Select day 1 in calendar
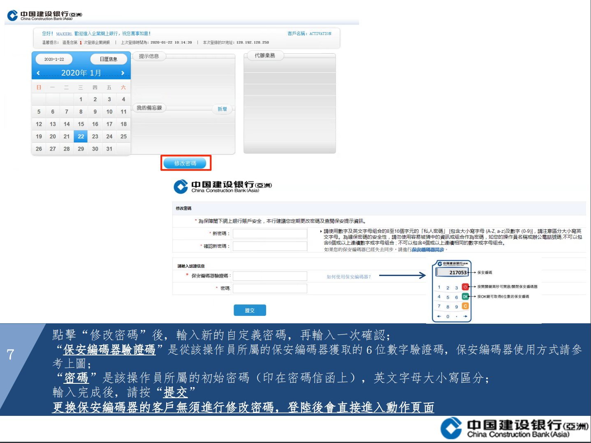Screen dimensions: 591x443 (81, 99)
